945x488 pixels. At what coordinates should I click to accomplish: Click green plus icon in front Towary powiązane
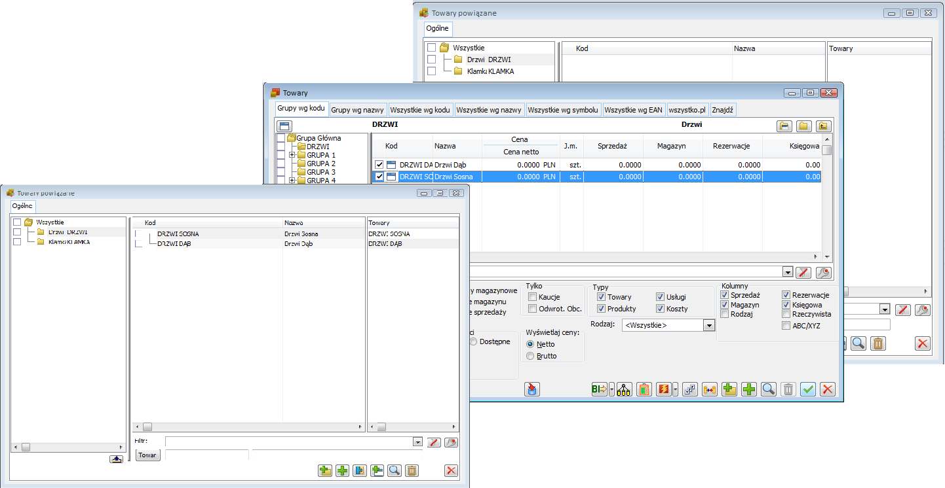pos(342,470)
